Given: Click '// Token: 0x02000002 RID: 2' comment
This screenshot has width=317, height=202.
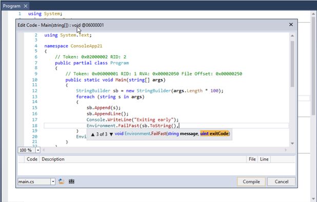Looking at the screenshot, I should pos(91,57).
